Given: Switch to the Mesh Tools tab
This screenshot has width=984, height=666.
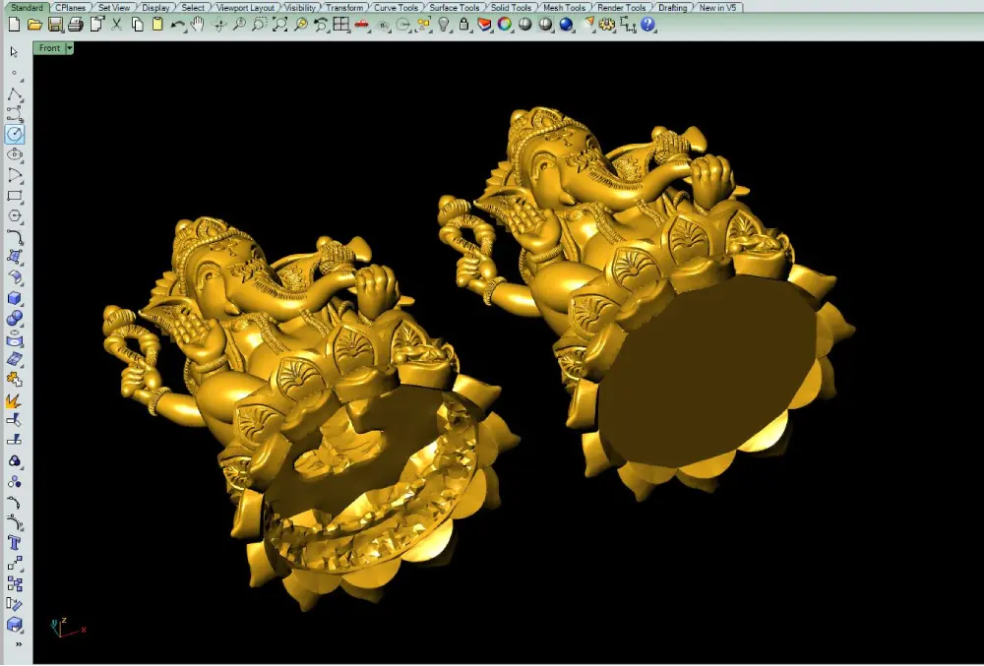Looking at the screenshot, I should tap(564, 8).
